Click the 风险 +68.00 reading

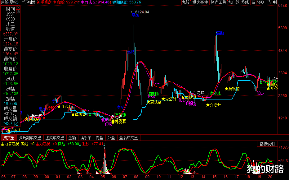point(69,144)
